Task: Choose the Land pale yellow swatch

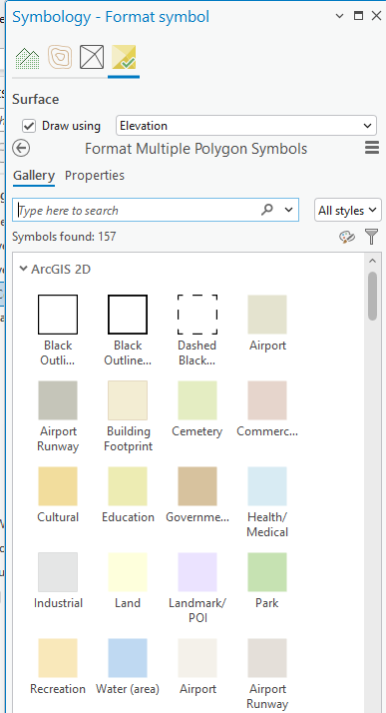Action: click(128, 572)
